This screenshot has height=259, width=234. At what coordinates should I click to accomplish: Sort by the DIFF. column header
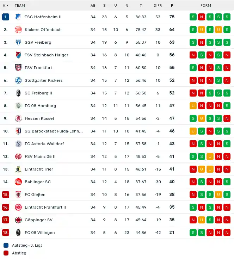[158, 5]
